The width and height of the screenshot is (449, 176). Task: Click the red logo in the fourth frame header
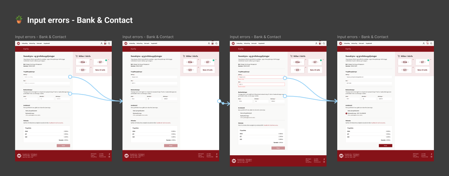pos(341,43)
